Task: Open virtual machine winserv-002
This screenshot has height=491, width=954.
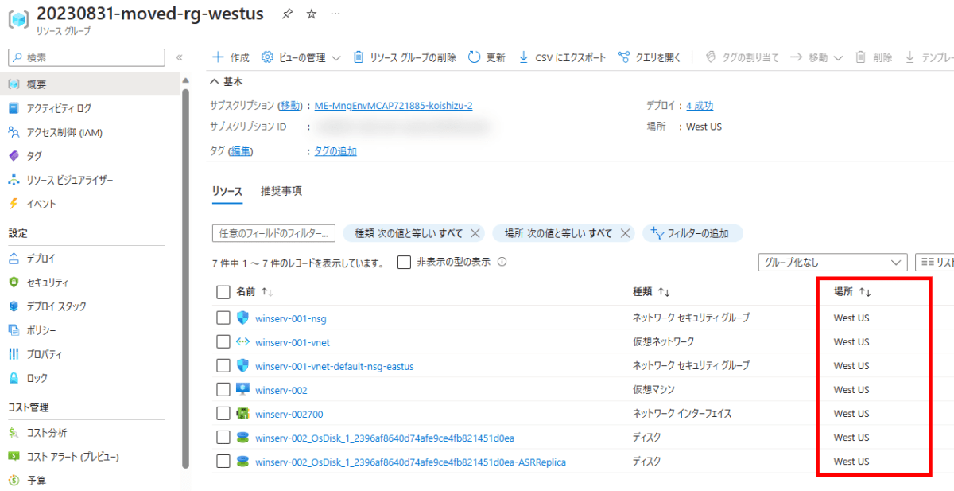Action: (x=281, y=390)
